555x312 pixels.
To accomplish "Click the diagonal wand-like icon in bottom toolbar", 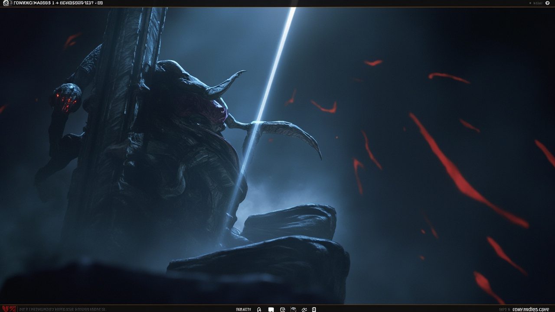I will [304, 309].
